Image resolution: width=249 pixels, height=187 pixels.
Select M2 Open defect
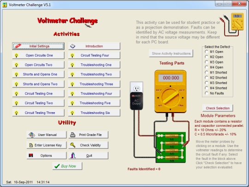point(207,57)
